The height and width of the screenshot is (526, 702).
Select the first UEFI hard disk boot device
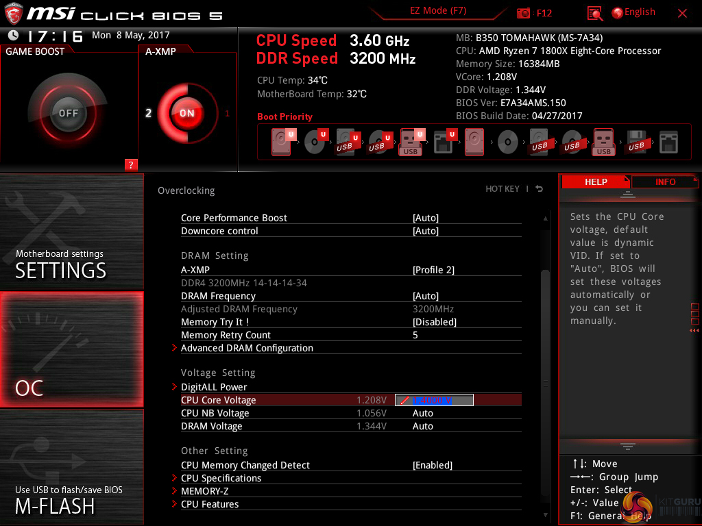click(282, 142)
